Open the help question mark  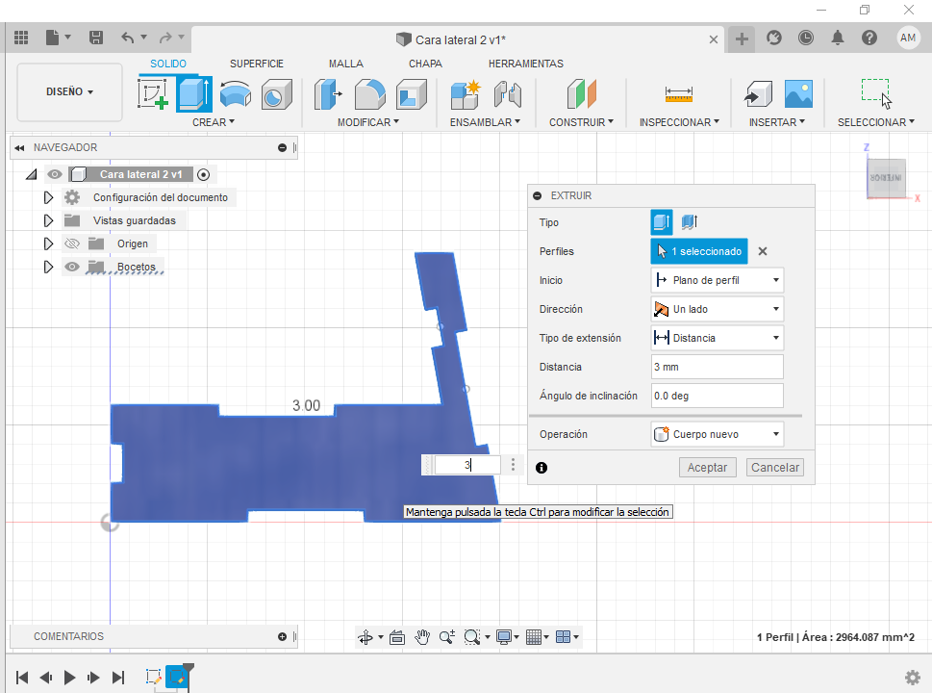click(869, 38)
